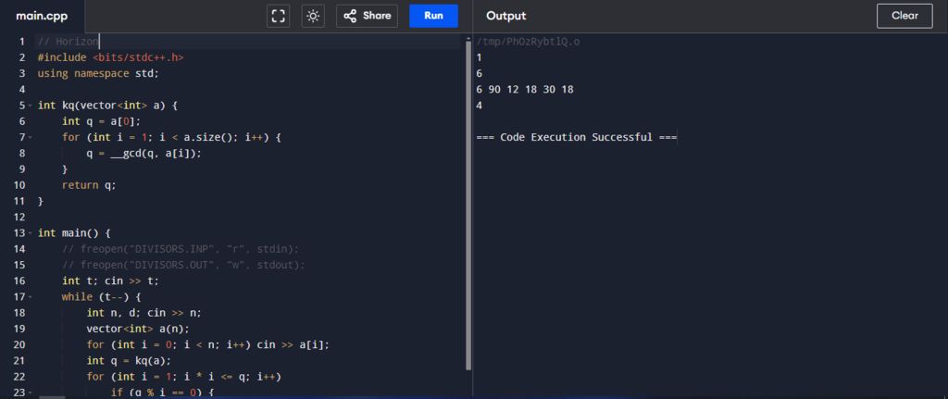Switch the editor's light/dark theme
Screen dimensions: 948x399
click(x=313, y=16)
